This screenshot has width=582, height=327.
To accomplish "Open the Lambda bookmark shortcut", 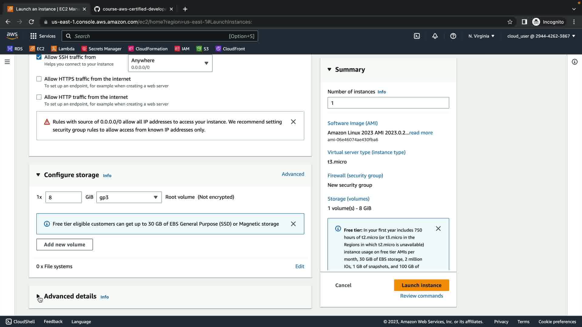I will pyautogui.click(x=63, y=49).
